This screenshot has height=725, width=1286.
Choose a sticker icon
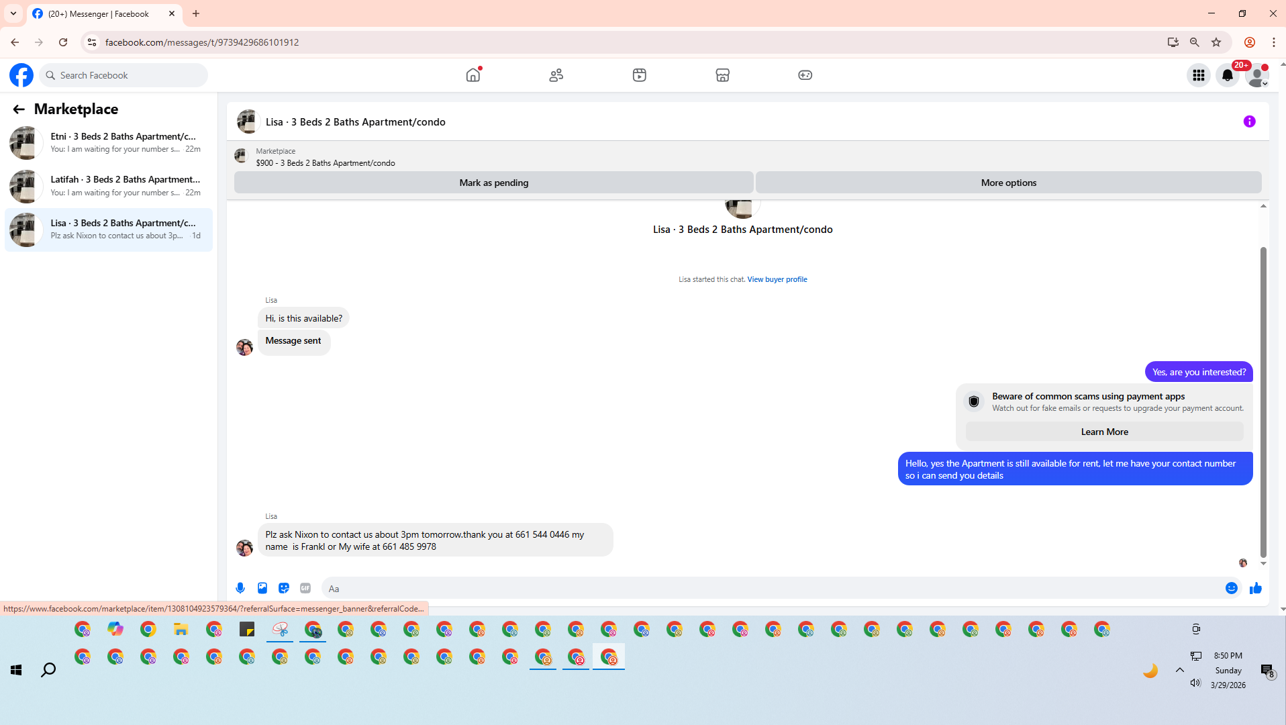tap(284, 588)
